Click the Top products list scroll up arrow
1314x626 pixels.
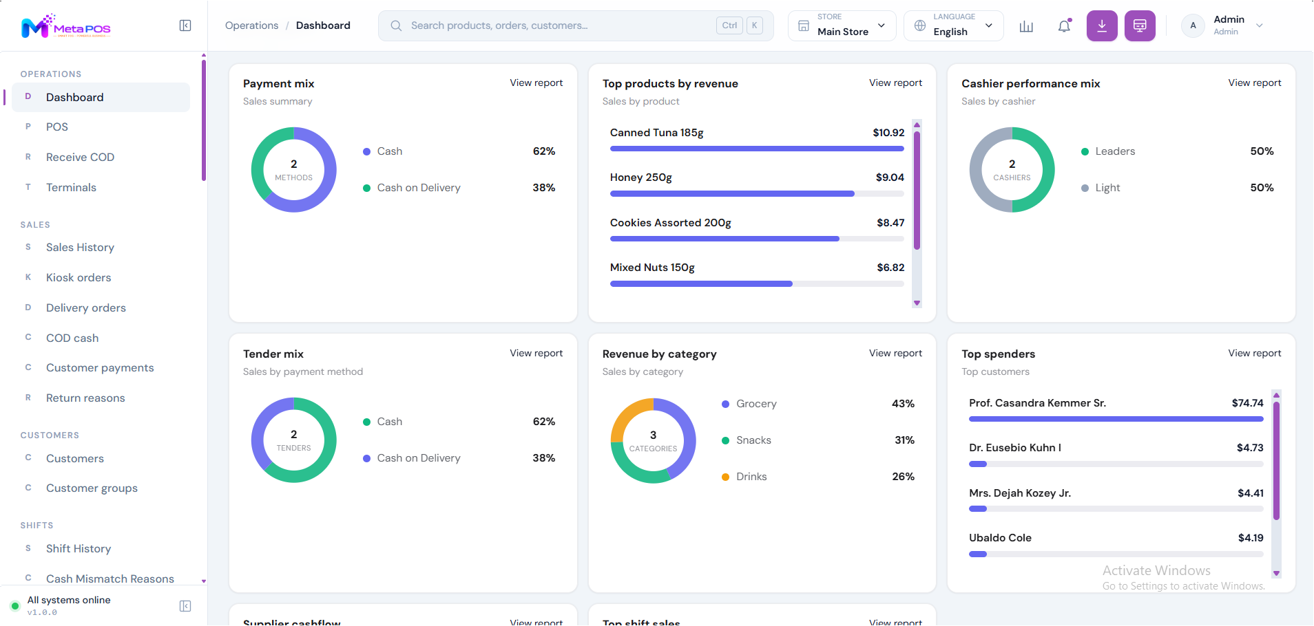[x=917, y=125]
